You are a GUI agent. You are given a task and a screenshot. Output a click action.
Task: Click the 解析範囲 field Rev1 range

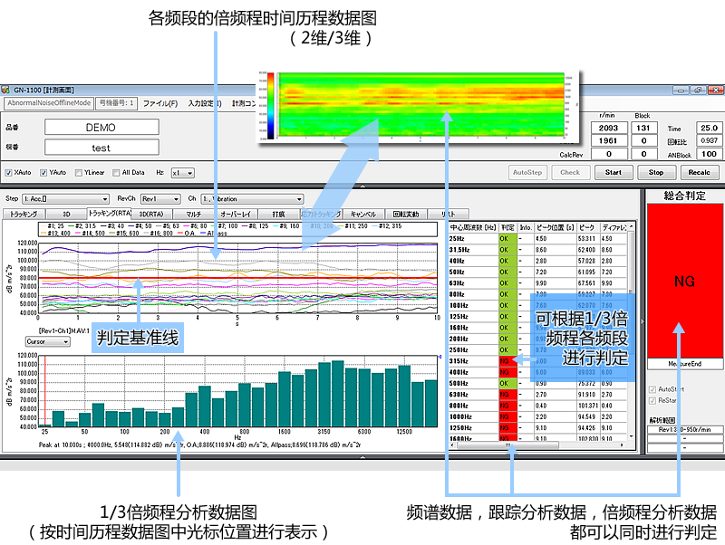(x=685, y=429)
